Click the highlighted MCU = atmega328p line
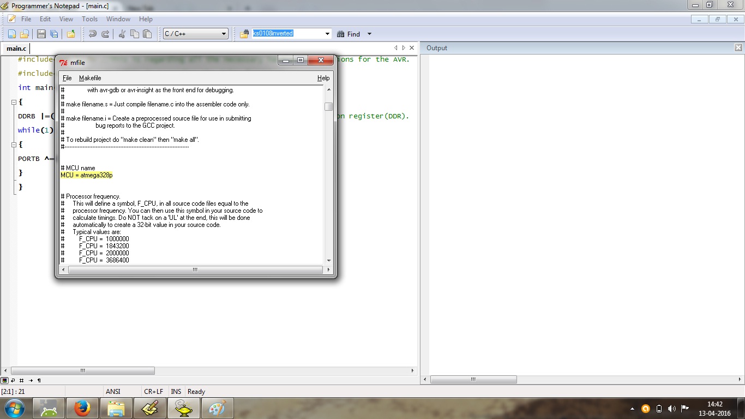The height and width of the screenshot is (419, 745). click(x=87, y=175)
